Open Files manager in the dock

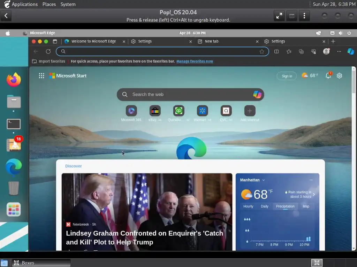click(x=14, y=101)
